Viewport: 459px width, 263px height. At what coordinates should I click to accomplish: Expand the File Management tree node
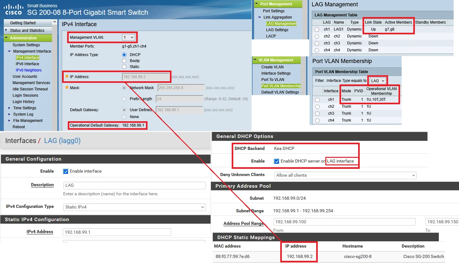click(9, 121)
